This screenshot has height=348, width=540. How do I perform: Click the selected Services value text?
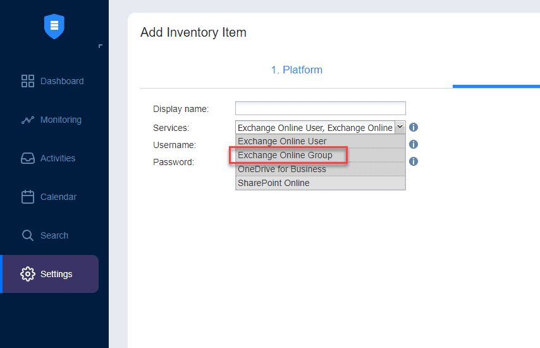tap(315, 127)
